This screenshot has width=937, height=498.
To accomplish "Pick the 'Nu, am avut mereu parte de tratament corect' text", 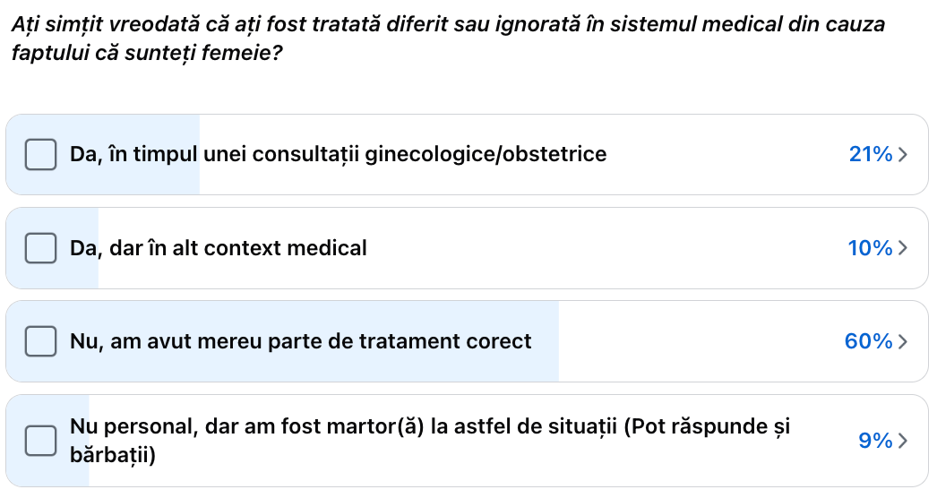I will [301, 341].
